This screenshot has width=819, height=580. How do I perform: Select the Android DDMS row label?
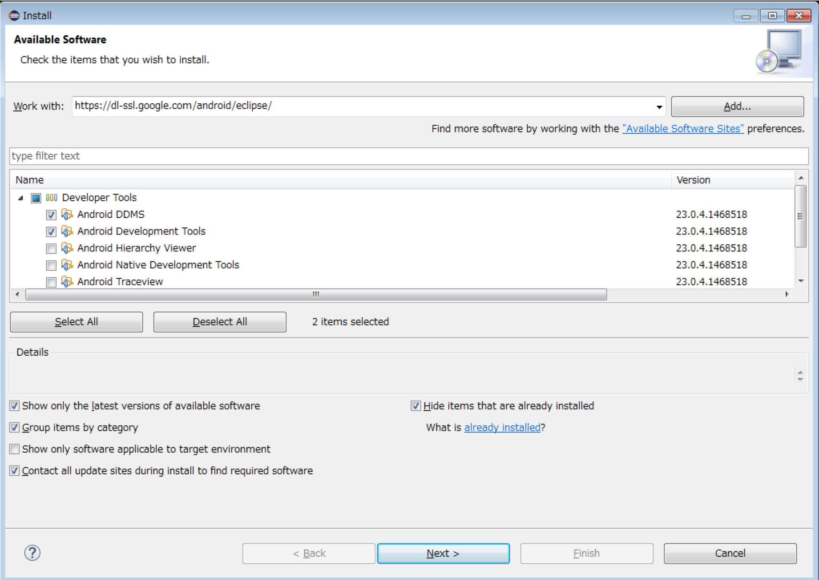pyautogui.click(x=111, y=214)
